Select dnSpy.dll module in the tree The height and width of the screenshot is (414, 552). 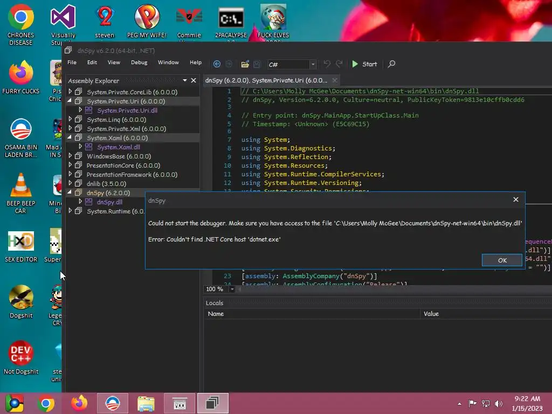tap(109, 202)
